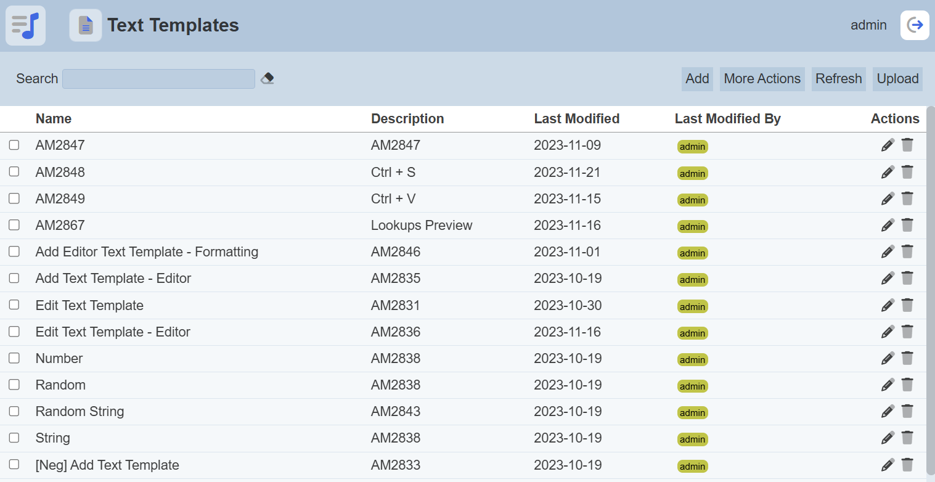This screenshot has height=482, width=935.
Task: Sort by the Last Modified column header
Action: point(576,118)
